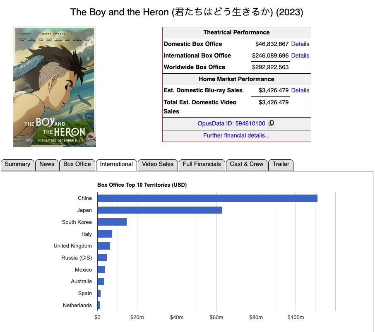Open Further financial details link

pyautogui.click(x=236, y=135)
